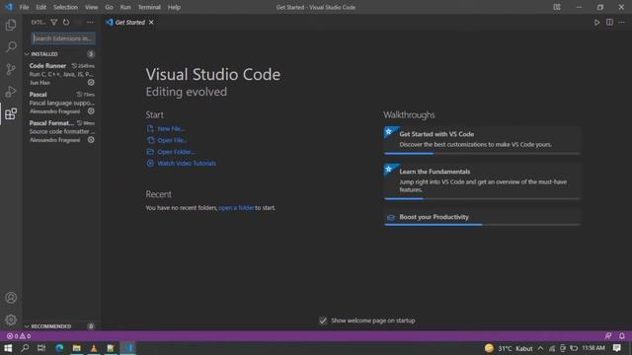Refresh the extensions list
The height and width of the screenshot is (355, 632).
pyautogui.click(x=66, y=22)
